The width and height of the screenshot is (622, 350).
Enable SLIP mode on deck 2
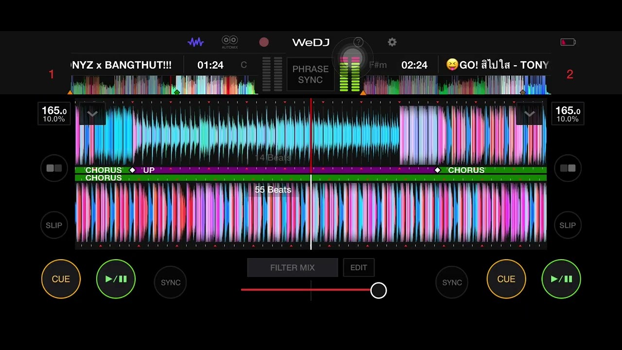tap(568, 225)
